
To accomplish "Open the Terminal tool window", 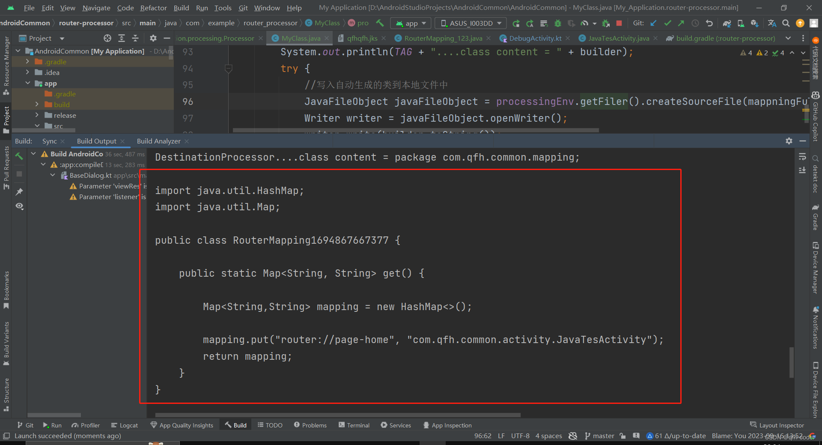I will [x=354, y=425].
